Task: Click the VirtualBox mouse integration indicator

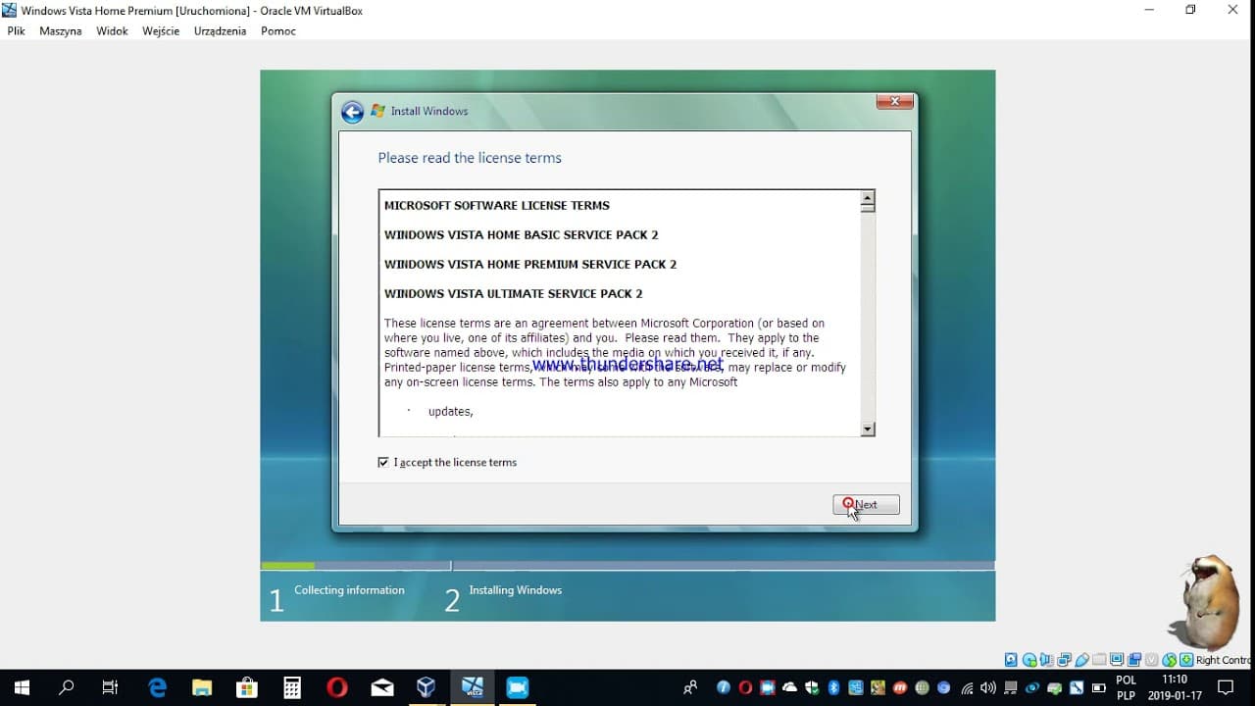Action: click(1170, 660)
